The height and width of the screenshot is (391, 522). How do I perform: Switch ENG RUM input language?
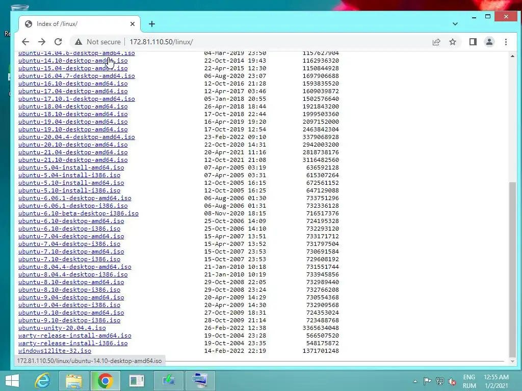pos(469,381)
